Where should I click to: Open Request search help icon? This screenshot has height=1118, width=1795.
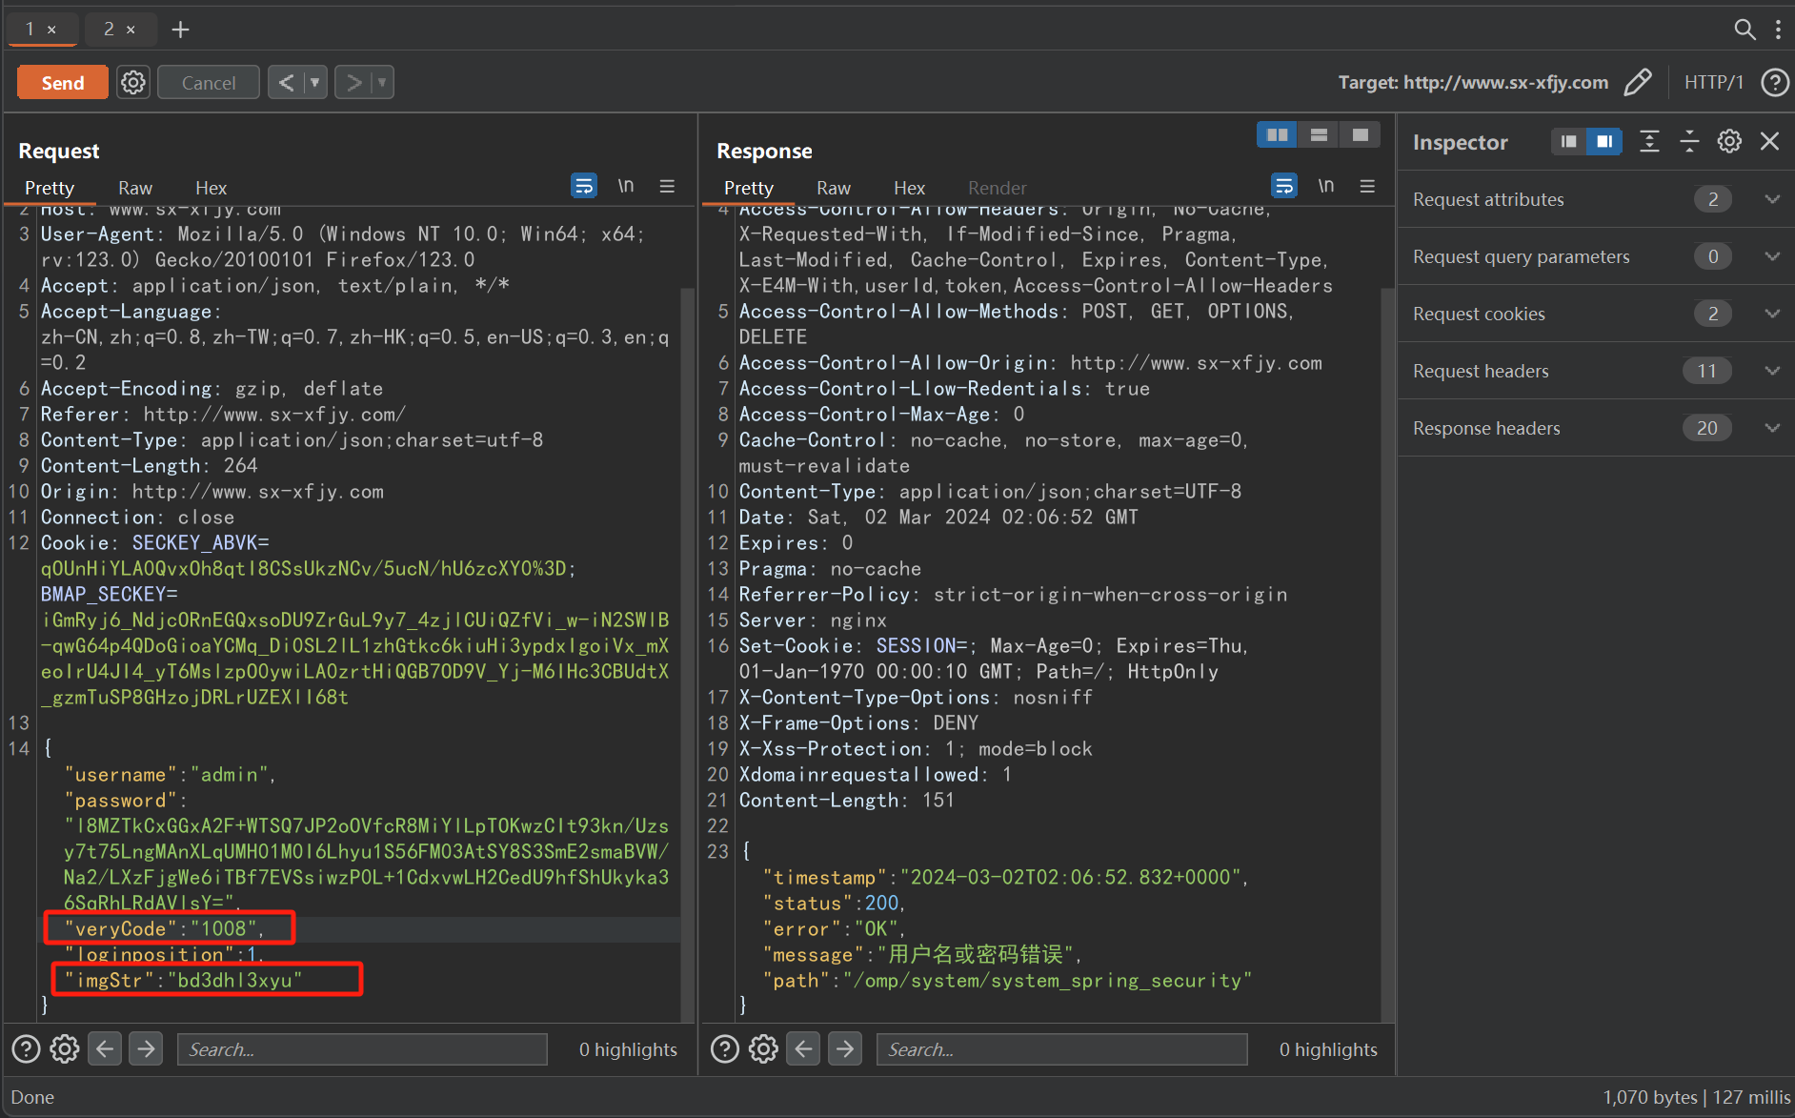pyautogui.click(x=26, y=1049)
